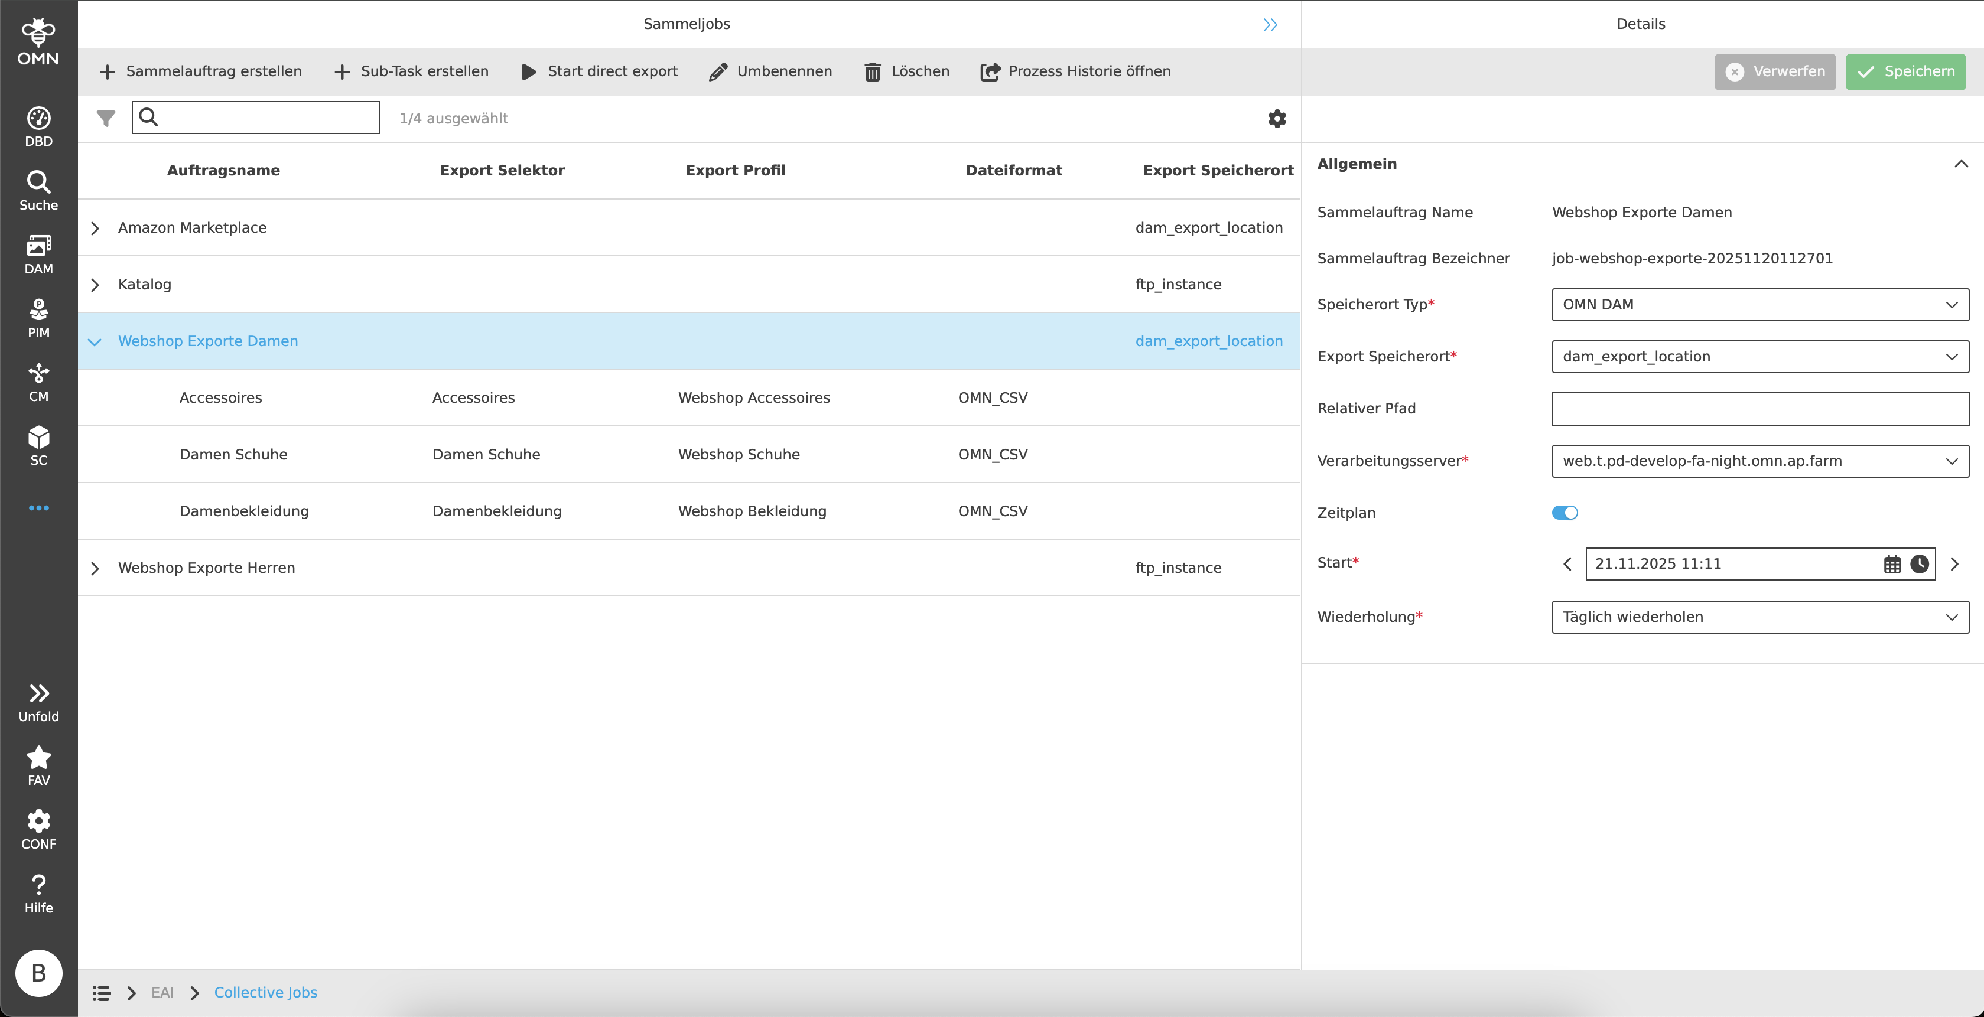Open the DAM module in sidebar
The width and height of the screenshot is (1984, 1017).
coord(38,254)
